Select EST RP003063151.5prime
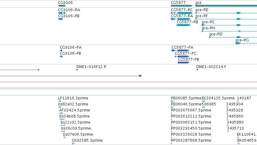The image size is (257, 145). (191, 122)
